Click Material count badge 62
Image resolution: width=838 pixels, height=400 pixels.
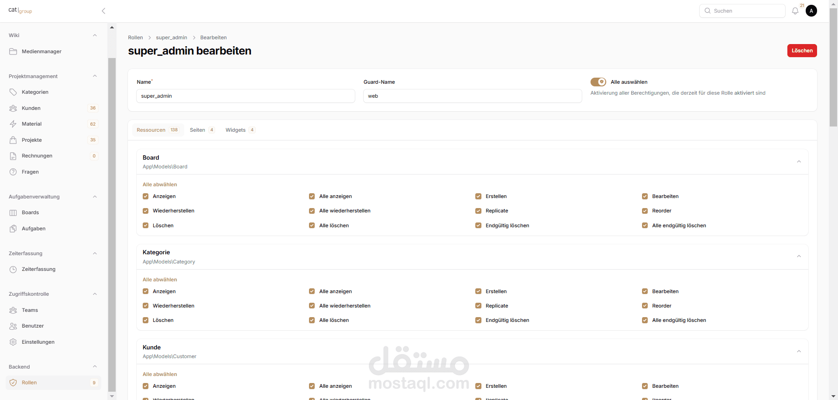pos(93,124)
